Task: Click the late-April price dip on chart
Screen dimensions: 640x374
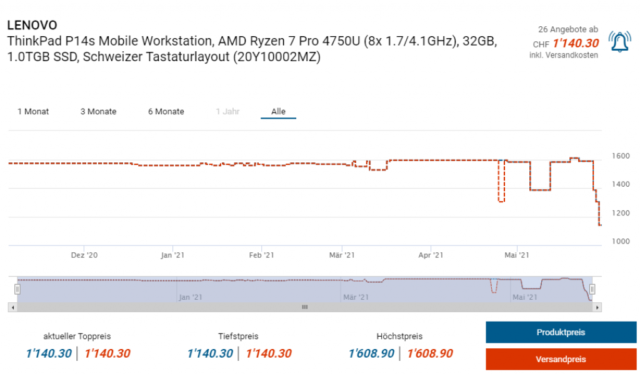Action: (x=501, y=201)
